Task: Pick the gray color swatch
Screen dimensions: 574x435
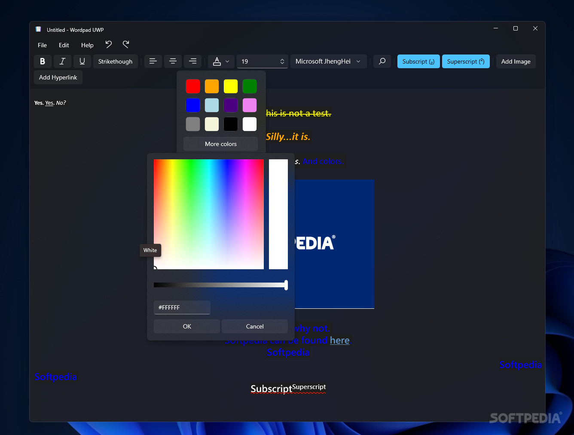Action: 193,124
